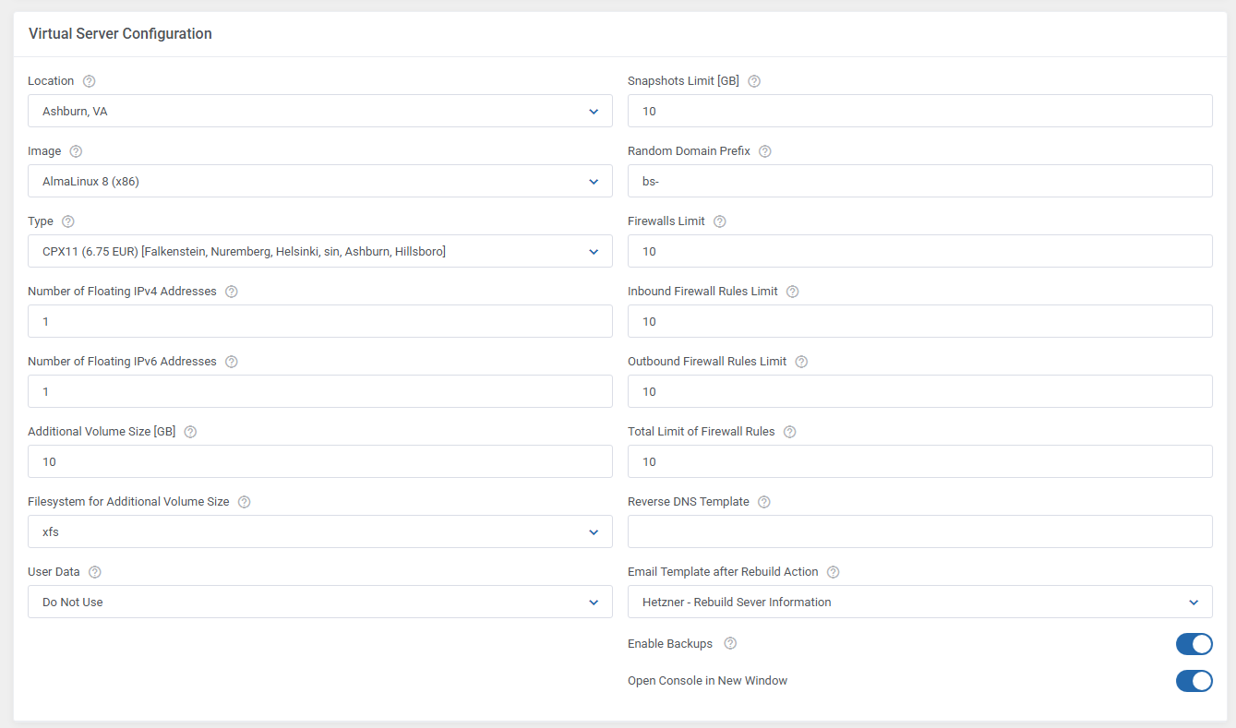The height and width of the screenshot is (728, 1236).
Task: Click help icon for Total Limit of Firewall Rules
Action: click(790, 432)
